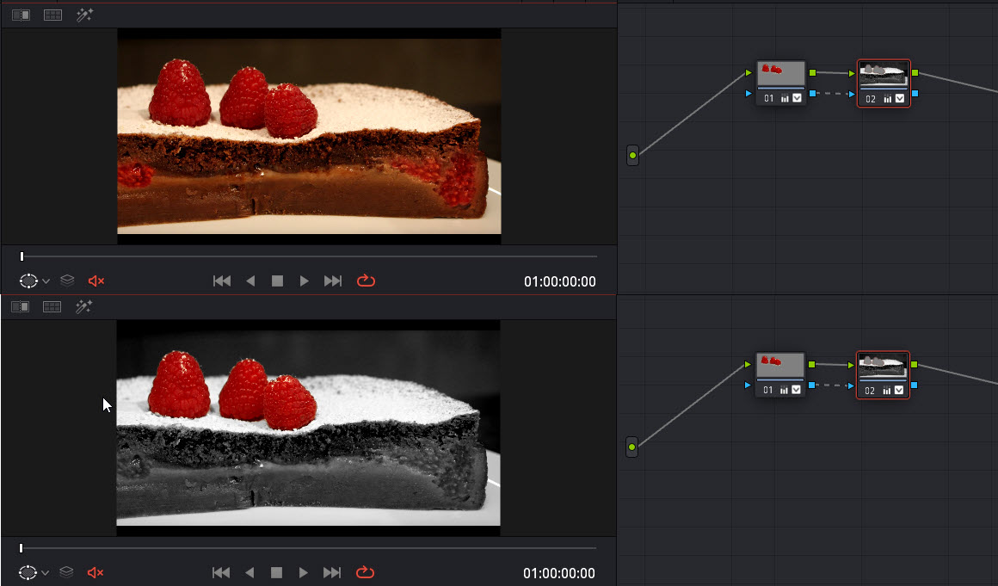The width and height of the screenshot is (998, 586).
Task: Enable split screen view in the top viewer
Action: pos(52,15)
